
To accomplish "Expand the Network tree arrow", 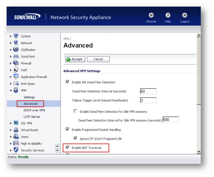I will [x=11, y=43].
